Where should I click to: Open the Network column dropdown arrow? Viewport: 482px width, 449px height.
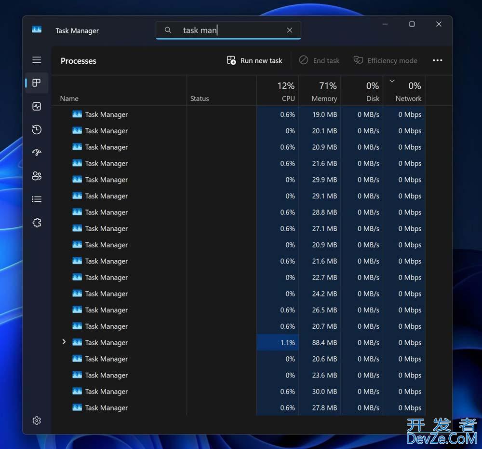coord(392,81)
